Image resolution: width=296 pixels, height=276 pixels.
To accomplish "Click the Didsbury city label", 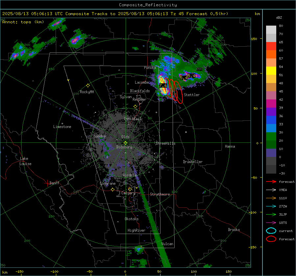I will click(124, 147).
